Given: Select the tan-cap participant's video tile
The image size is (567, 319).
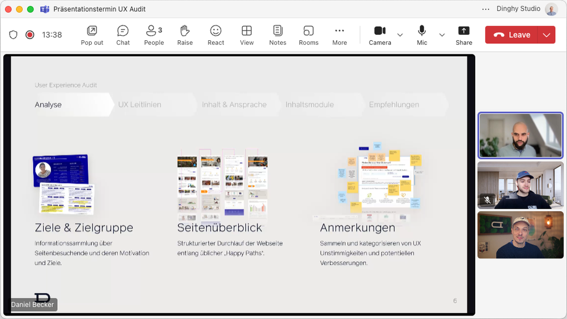Looking at the screenshot, I should (521, 234).
